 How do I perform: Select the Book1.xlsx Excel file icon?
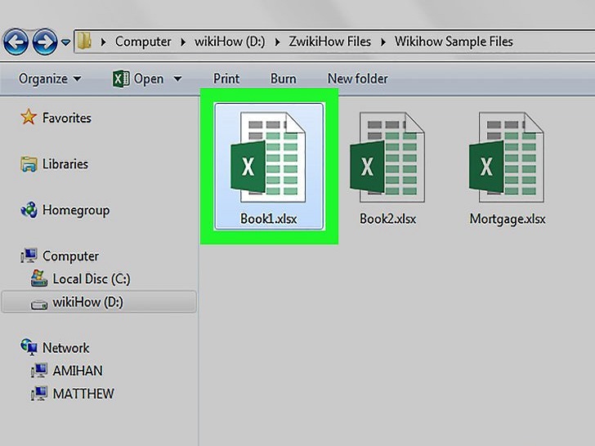[268, 157]
